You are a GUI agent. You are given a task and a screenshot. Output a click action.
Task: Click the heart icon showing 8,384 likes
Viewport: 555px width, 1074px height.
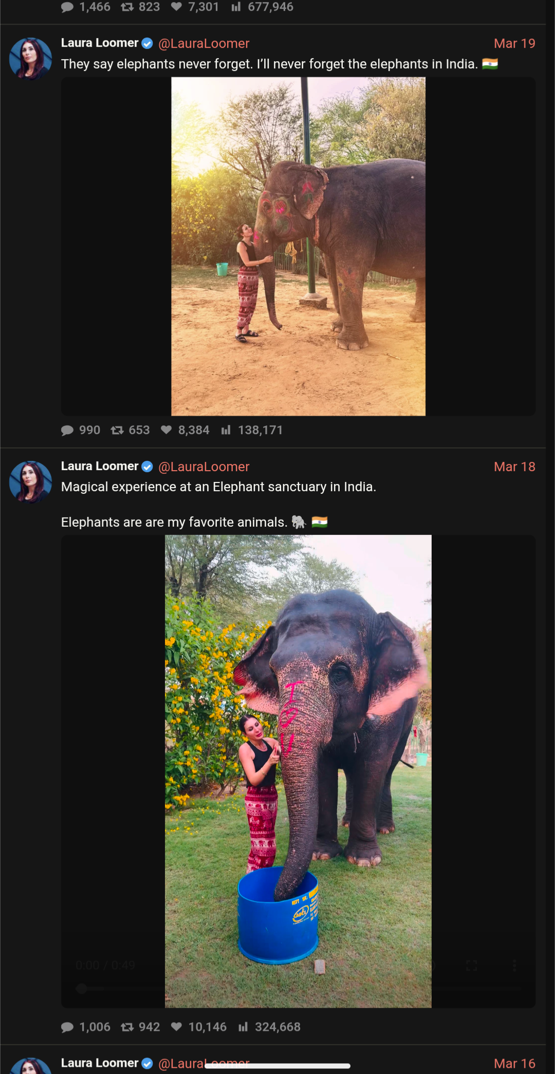(166, 430)
